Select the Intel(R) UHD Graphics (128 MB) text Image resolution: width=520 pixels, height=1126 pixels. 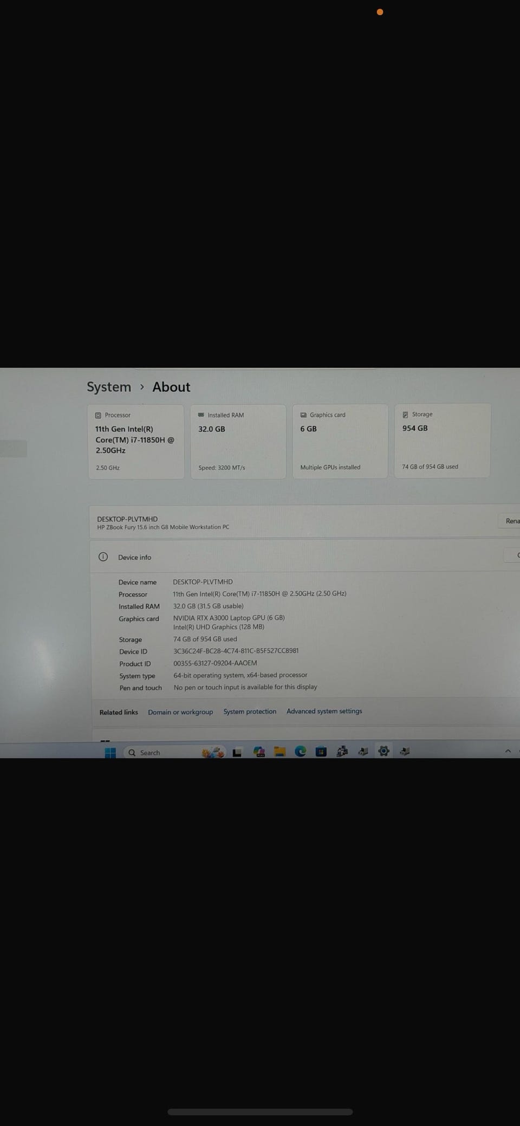pos(219,627)
